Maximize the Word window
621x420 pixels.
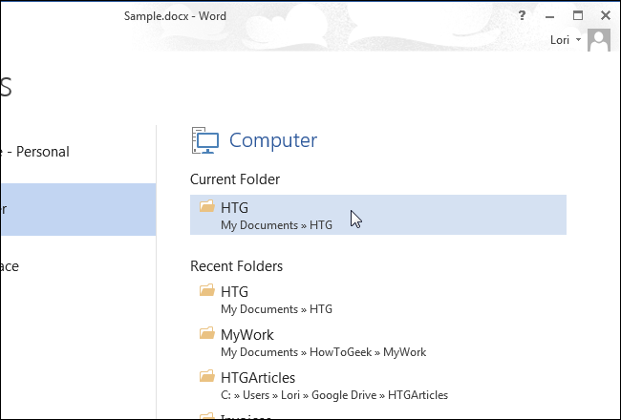tap(577, 16)
